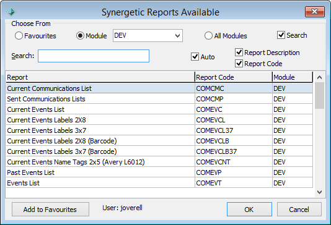331x225 pixels.
Task: Click into the Search text field
Action: 94,56
